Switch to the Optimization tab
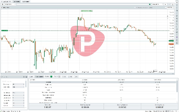Image resolution: width=179 pixels, height=112 pixels. 26,1
